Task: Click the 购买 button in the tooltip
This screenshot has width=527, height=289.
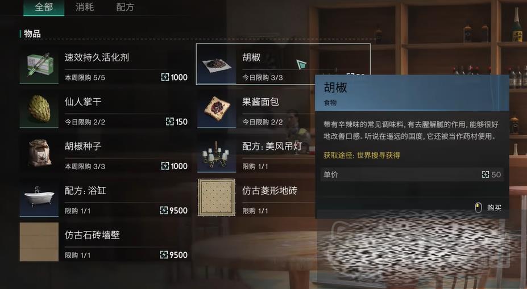Action: (x=494, y=208)
